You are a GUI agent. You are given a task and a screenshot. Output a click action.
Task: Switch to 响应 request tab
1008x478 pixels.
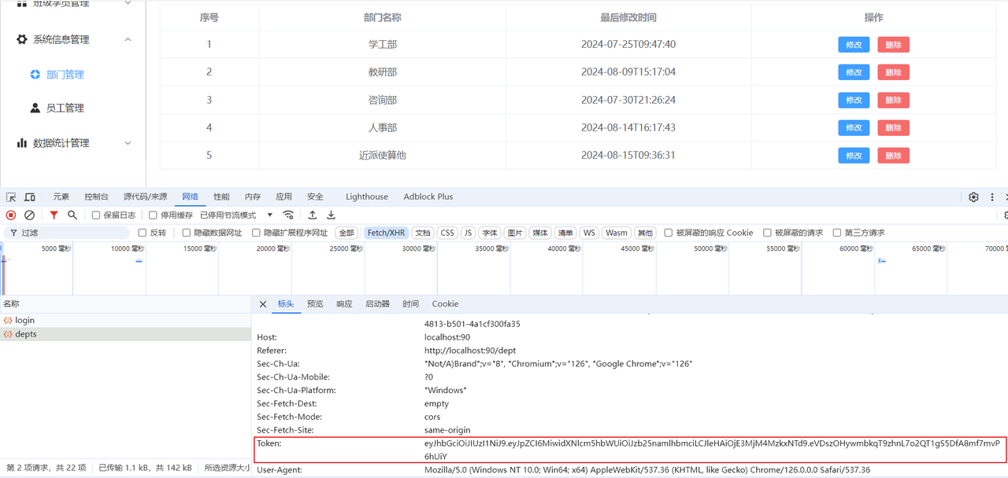344,304
